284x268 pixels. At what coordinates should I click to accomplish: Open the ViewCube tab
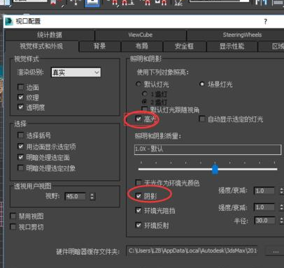click(141, 35)
